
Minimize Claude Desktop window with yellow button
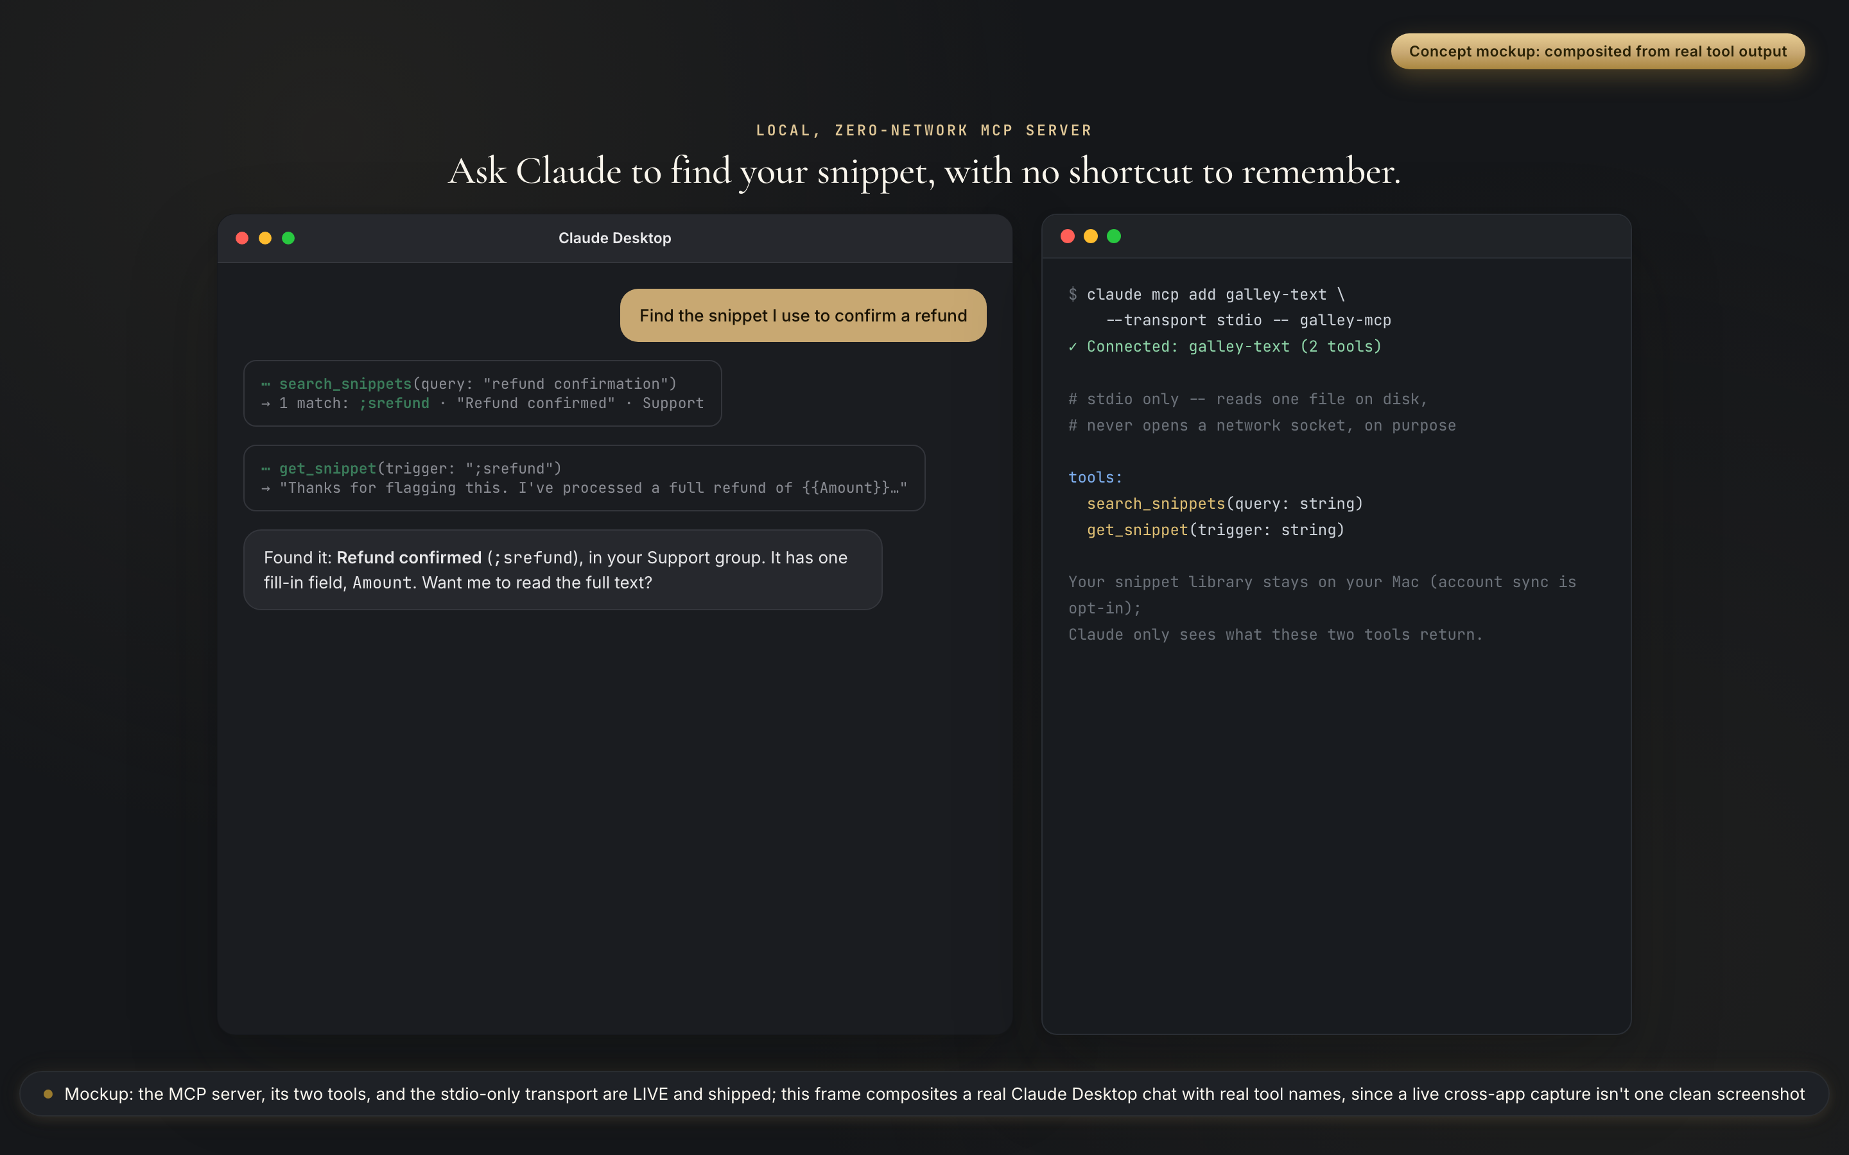[x=265, y=237]
